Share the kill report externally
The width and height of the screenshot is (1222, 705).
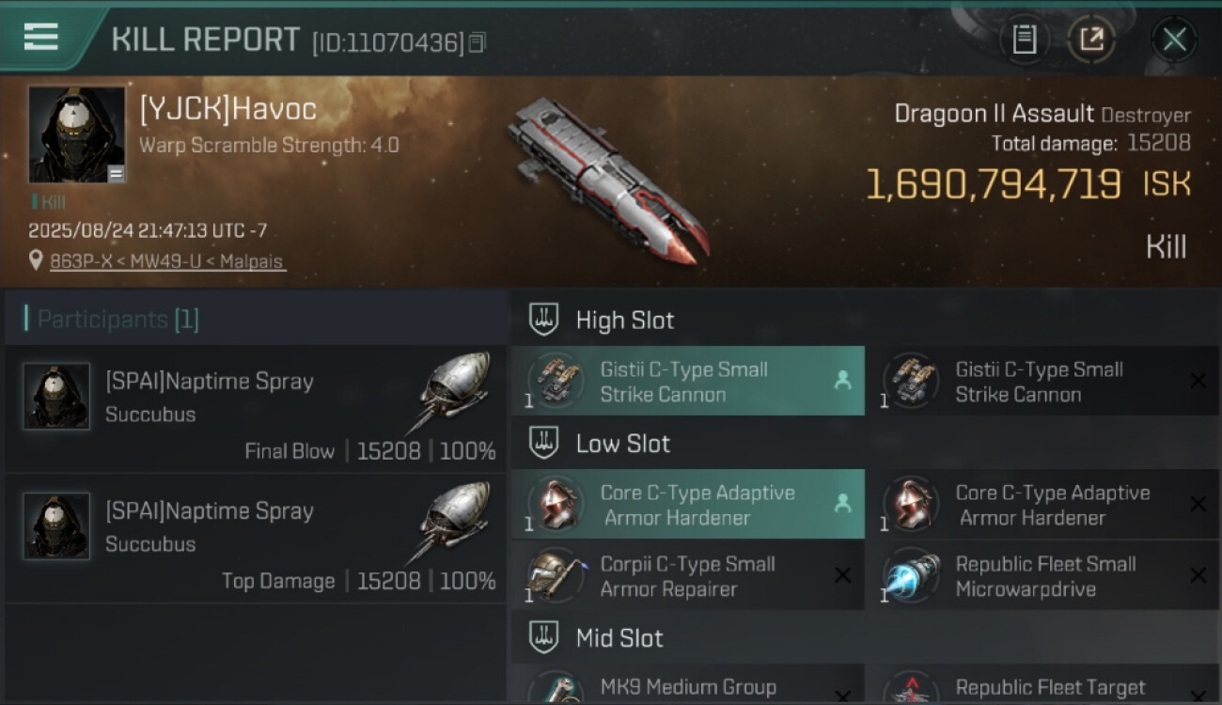point(1091,39)
